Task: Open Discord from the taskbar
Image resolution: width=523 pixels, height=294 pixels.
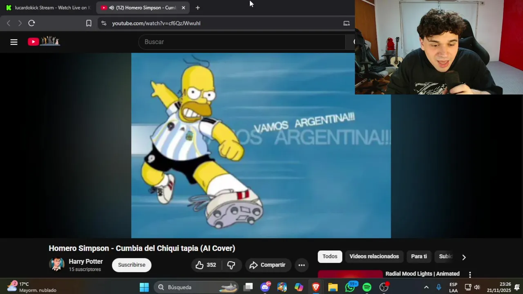Action: pyautogui.click(x=265, y=287)
